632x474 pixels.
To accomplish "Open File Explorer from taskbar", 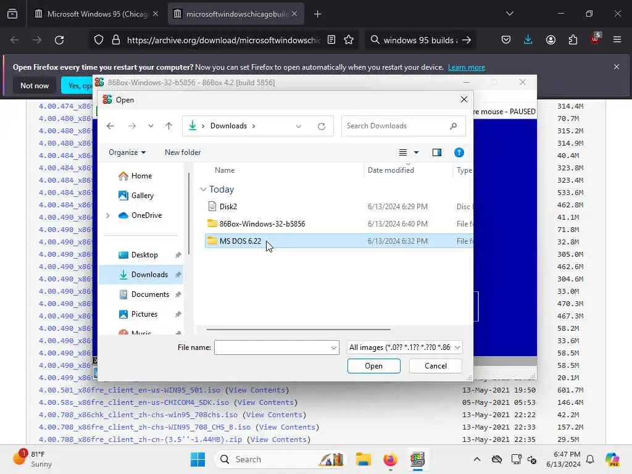I will coord(363,459).
